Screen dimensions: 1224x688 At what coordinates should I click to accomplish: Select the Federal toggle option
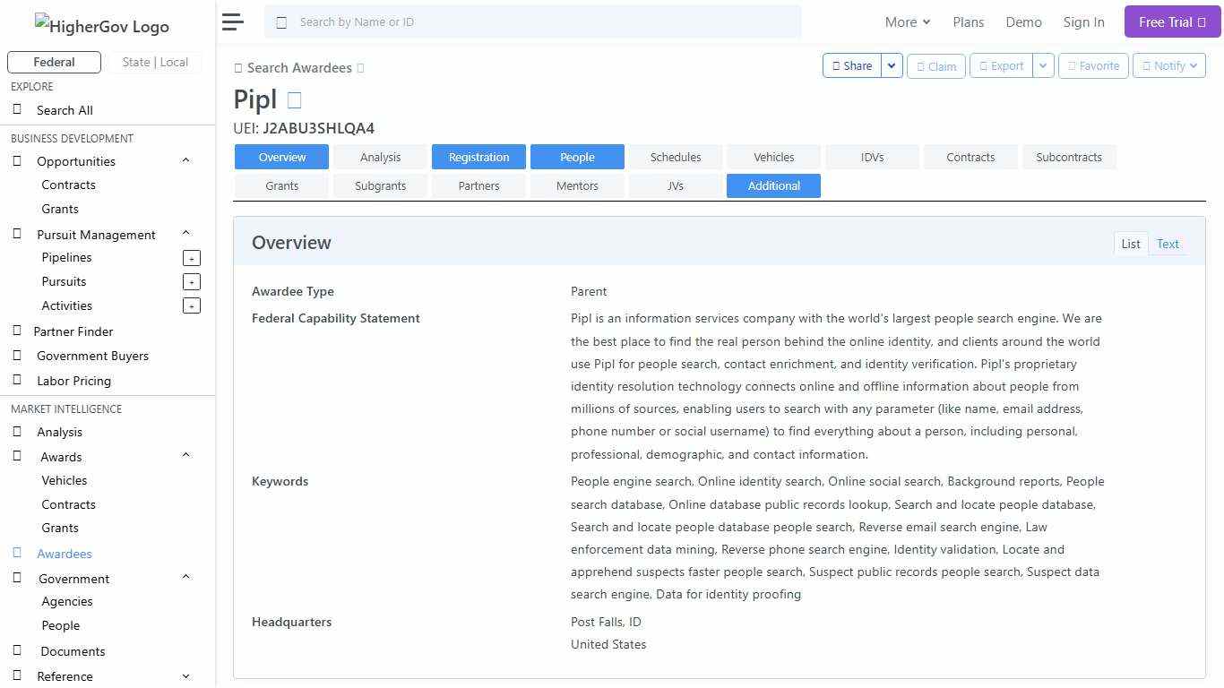[x=54, y=63]
